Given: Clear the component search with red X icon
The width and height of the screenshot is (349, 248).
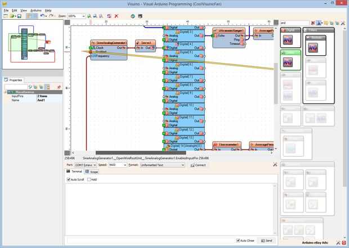Looking at the screenshot, I should pyautogui.click(x=313, y=23).
